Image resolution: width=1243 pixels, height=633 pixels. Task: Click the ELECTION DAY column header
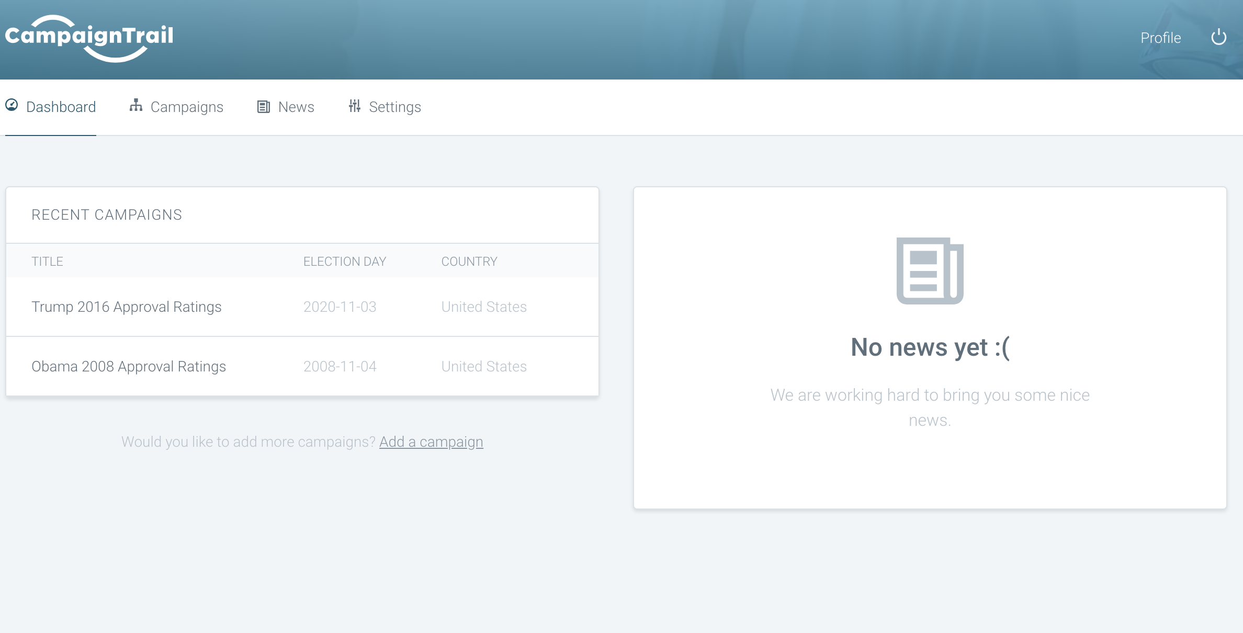click(344, 261)
